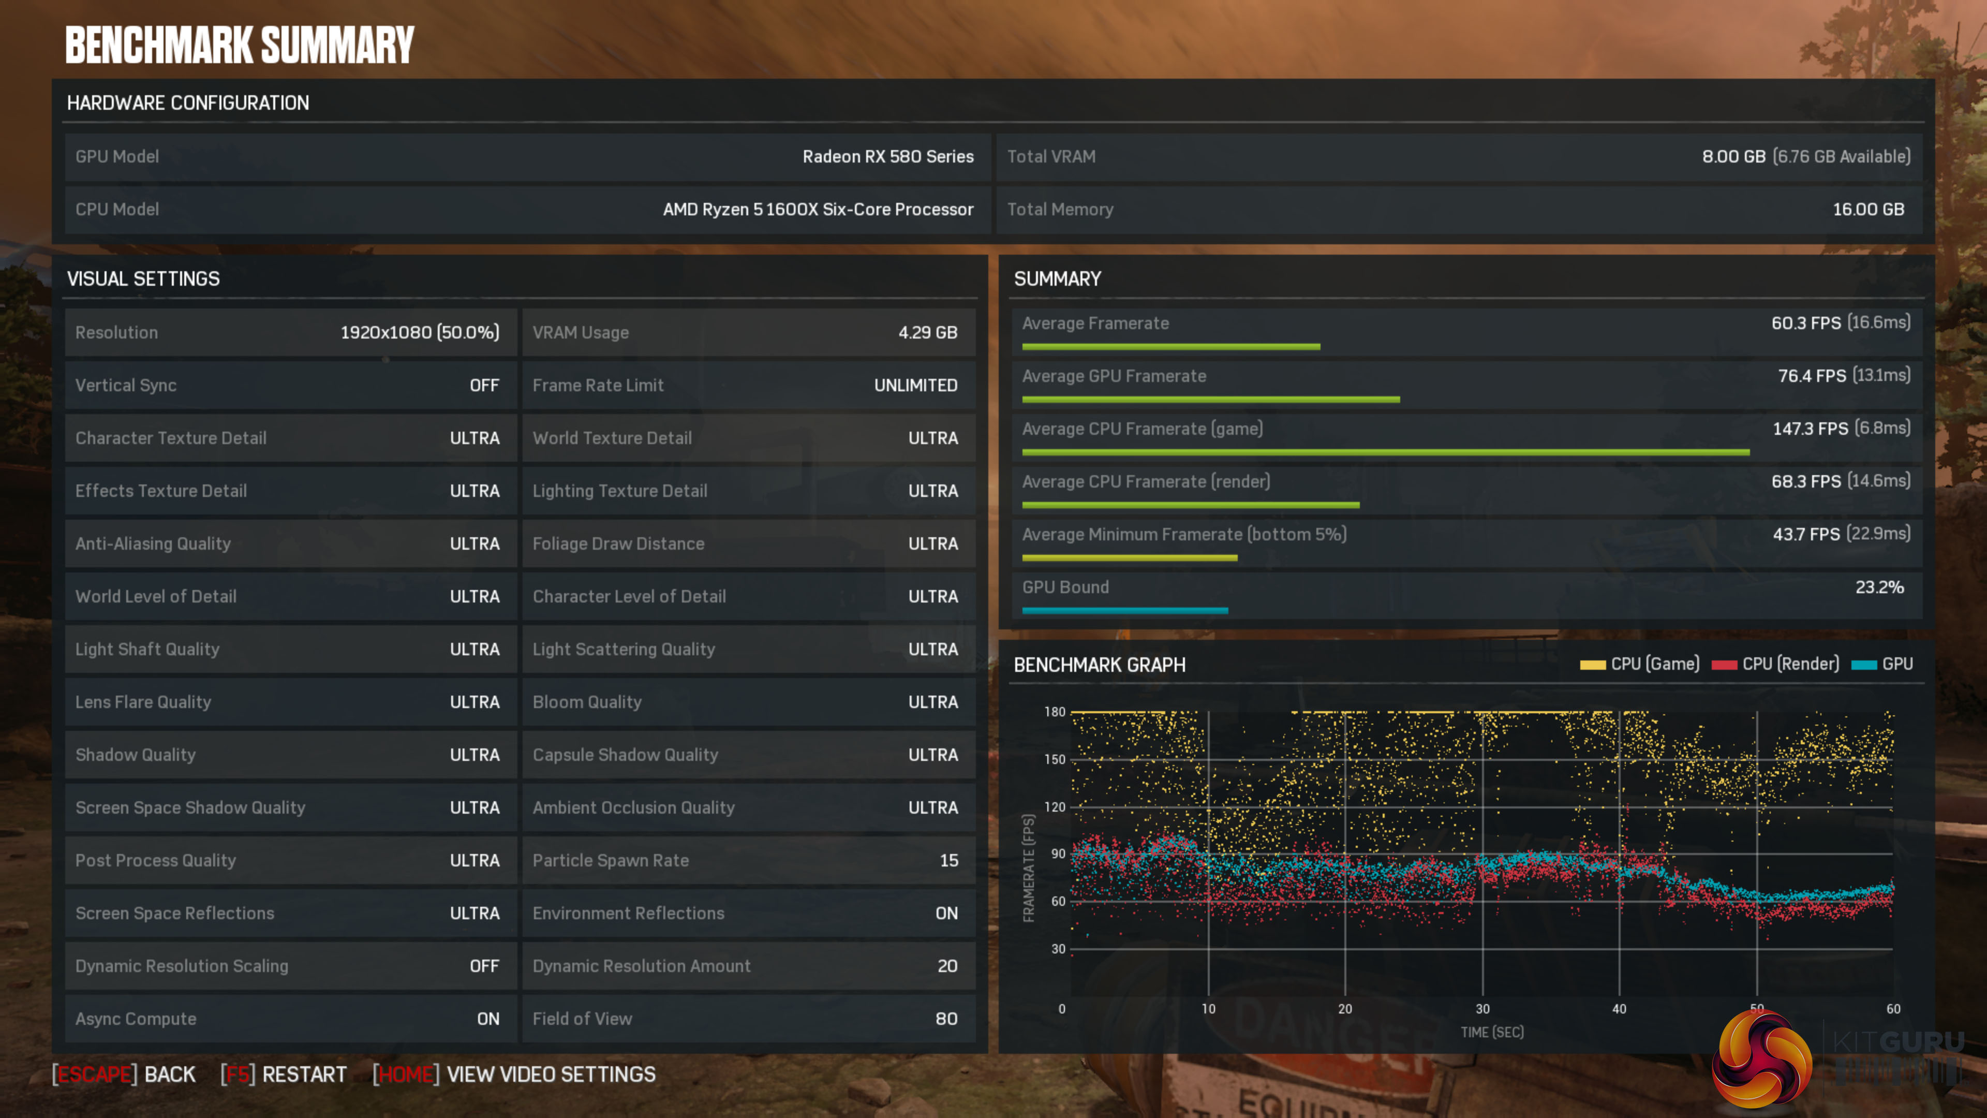
Task: Click the Resolution 1920x1080 row
Action: click(x=290, y=332)
